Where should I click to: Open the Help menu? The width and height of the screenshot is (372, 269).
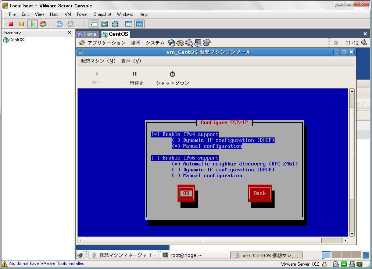(143, 14)
